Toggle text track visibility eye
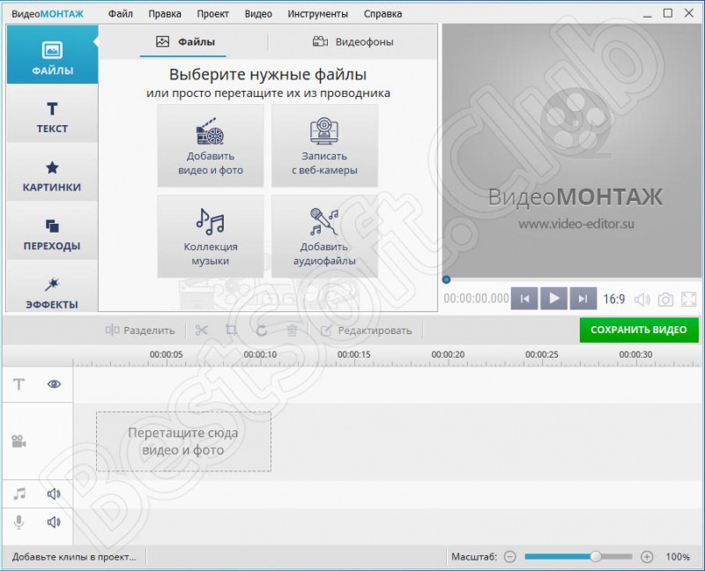This screenshot has height=571, width=705. click(54, 384)
